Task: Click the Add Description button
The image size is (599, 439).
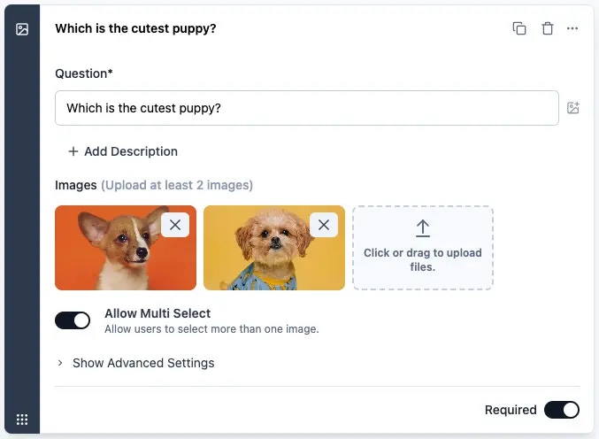Action: tap(123, 151)
